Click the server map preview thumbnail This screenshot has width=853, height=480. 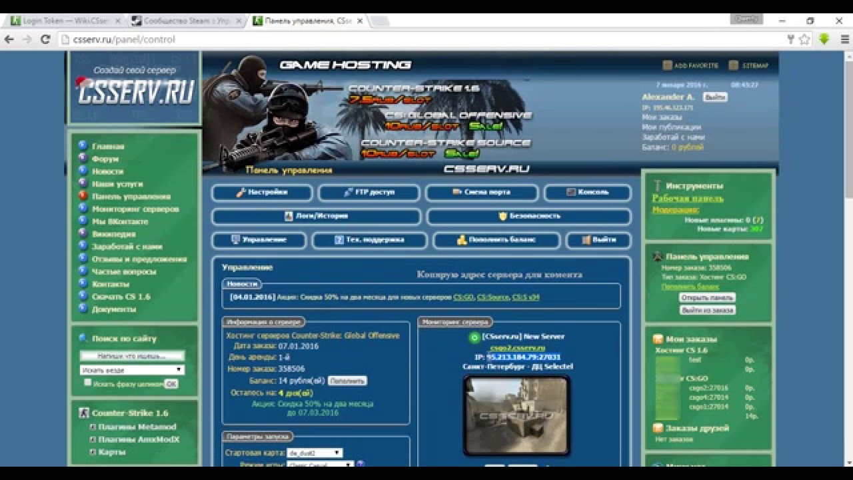coord(516,415)
